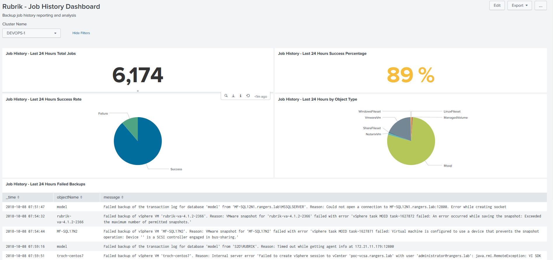Screen dimensions: 553x260
Task: Click the ManagedVolume chart label
Action: click(x=455, y=118)
